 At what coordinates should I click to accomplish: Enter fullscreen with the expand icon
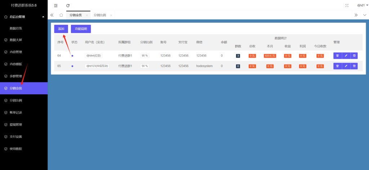(x=347, y=5)
